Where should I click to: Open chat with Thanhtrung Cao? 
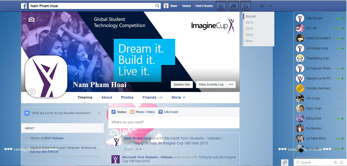[320, 58]
